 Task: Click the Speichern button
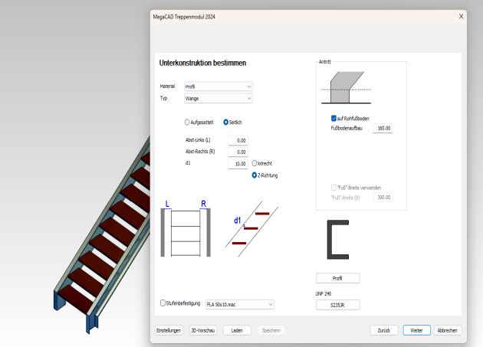271,330
